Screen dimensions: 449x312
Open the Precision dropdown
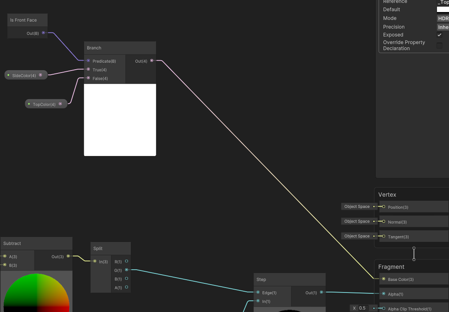click(x=443, y=27)
